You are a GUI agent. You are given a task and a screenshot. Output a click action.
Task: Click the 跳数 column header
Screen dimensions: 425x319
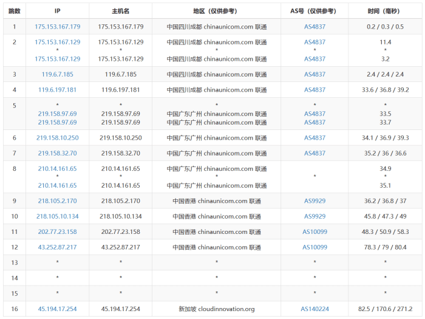[14, 11]
